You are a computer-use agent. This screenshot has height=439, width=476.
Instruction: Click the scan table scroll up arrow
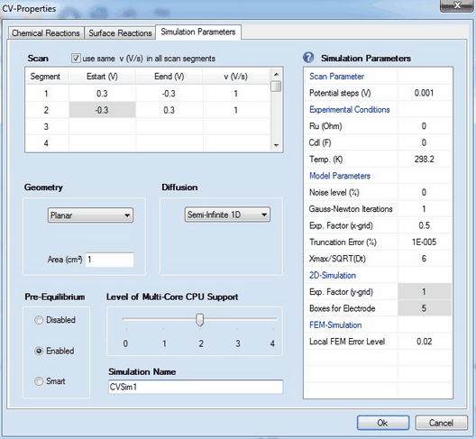(x=276, y=75)
